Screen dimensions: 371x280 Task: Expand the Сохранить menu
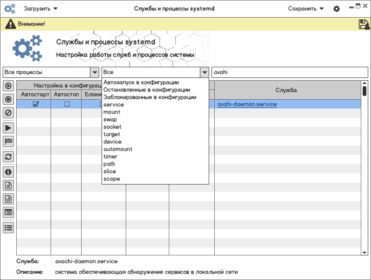(306, 8)
